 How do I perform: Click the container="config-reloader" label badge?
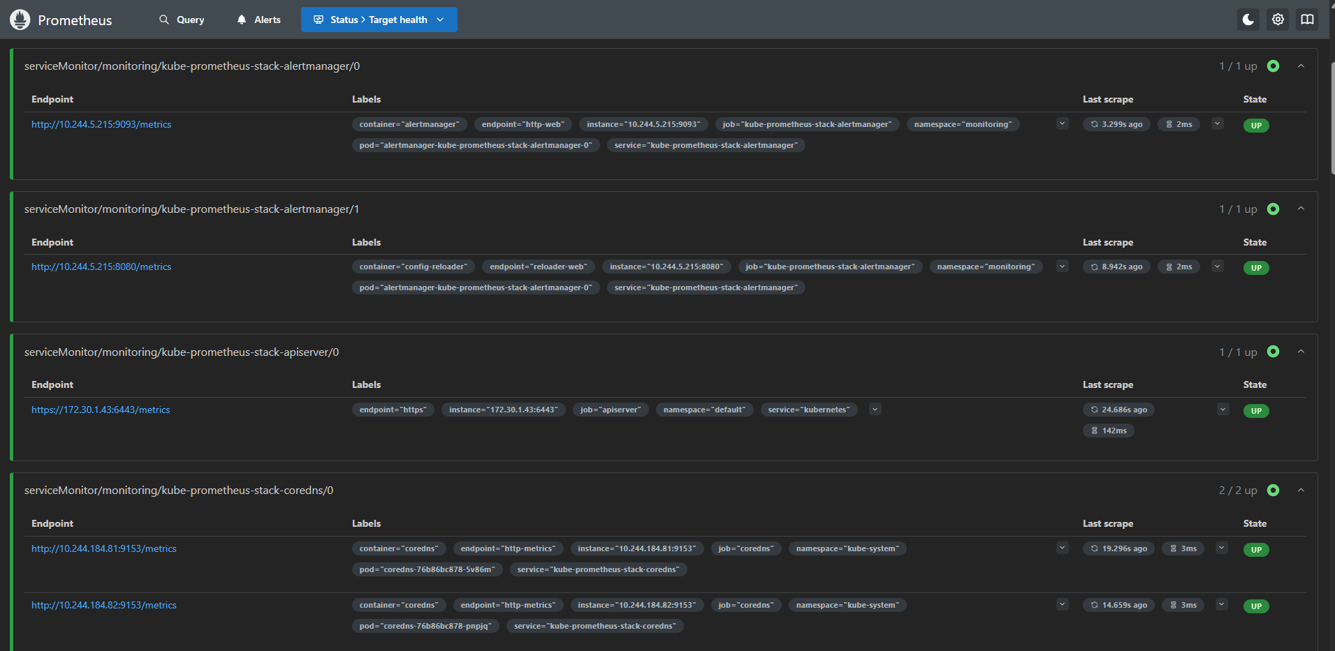tap(414, 267)
